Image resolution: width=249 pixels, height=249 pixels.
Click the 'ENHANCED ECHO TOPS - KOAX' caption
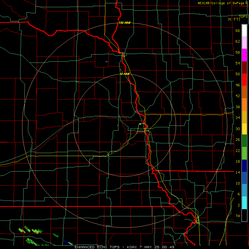pos(106,247)
